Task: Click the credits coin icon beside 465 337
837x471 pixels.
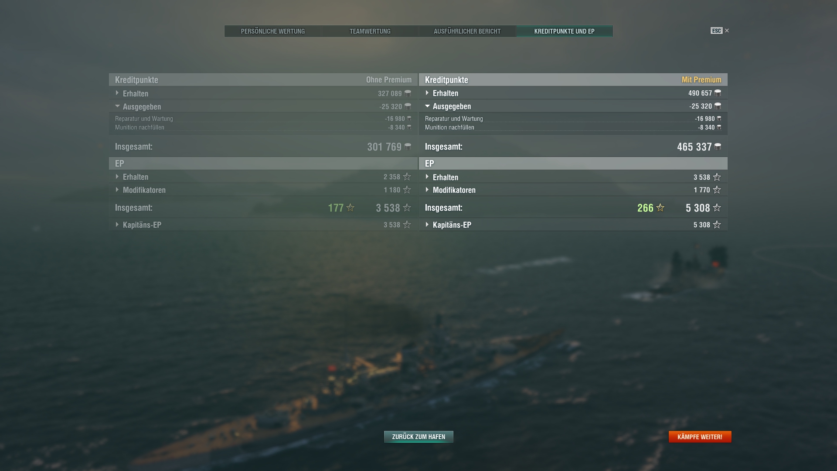Action: (x=718, y=147)
